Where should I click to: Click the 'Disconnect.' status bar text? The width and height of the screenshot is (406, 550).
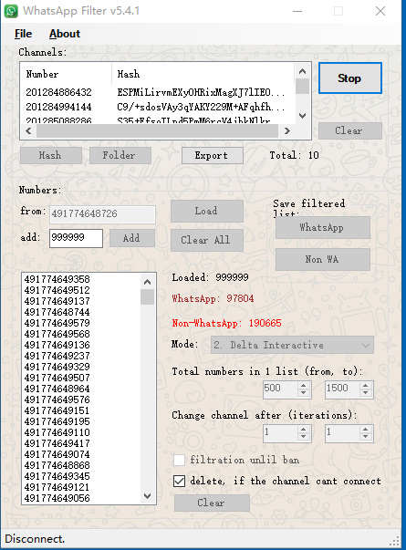point(35,538)
